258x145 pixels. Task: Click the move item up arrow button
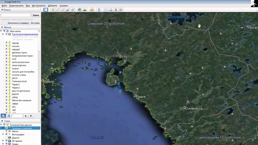pyautogui.click(x=26, y=116)
